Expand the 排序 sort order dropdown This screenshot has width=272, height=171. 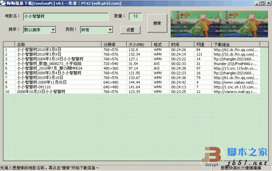[x=53, y=30]
